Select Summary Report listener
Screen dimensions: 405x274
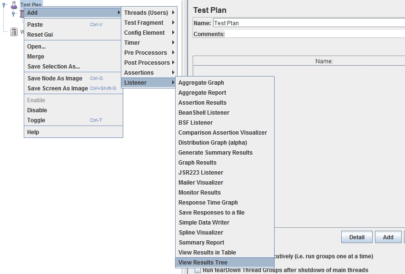pos(201,243)
